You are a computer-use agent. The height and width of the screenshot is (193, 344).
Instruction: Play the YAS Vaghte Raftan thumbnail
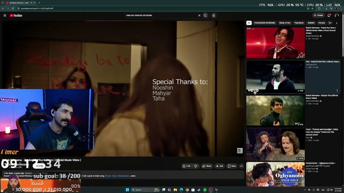tap(275, 77)
